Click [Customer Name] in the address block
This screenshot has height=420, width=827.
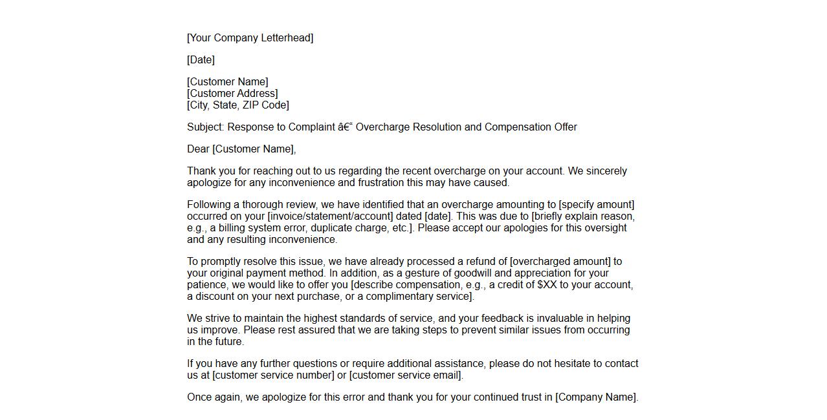click(227, 81)
